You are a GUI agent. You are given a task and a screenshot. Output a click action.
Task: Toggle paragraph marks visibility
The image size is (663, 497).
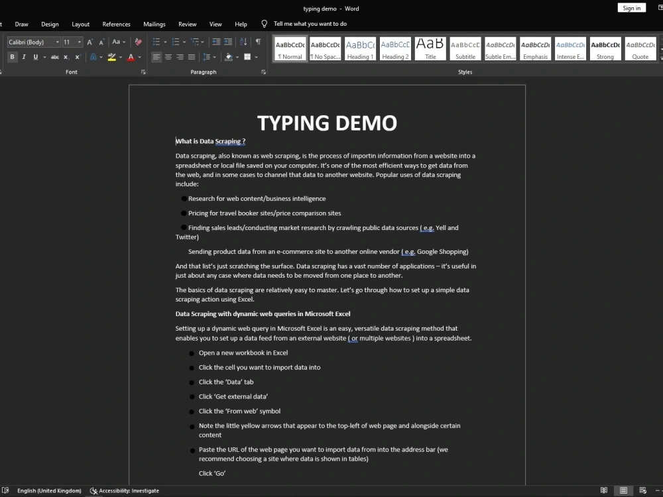pyautogui.click(x=258, y=42)
